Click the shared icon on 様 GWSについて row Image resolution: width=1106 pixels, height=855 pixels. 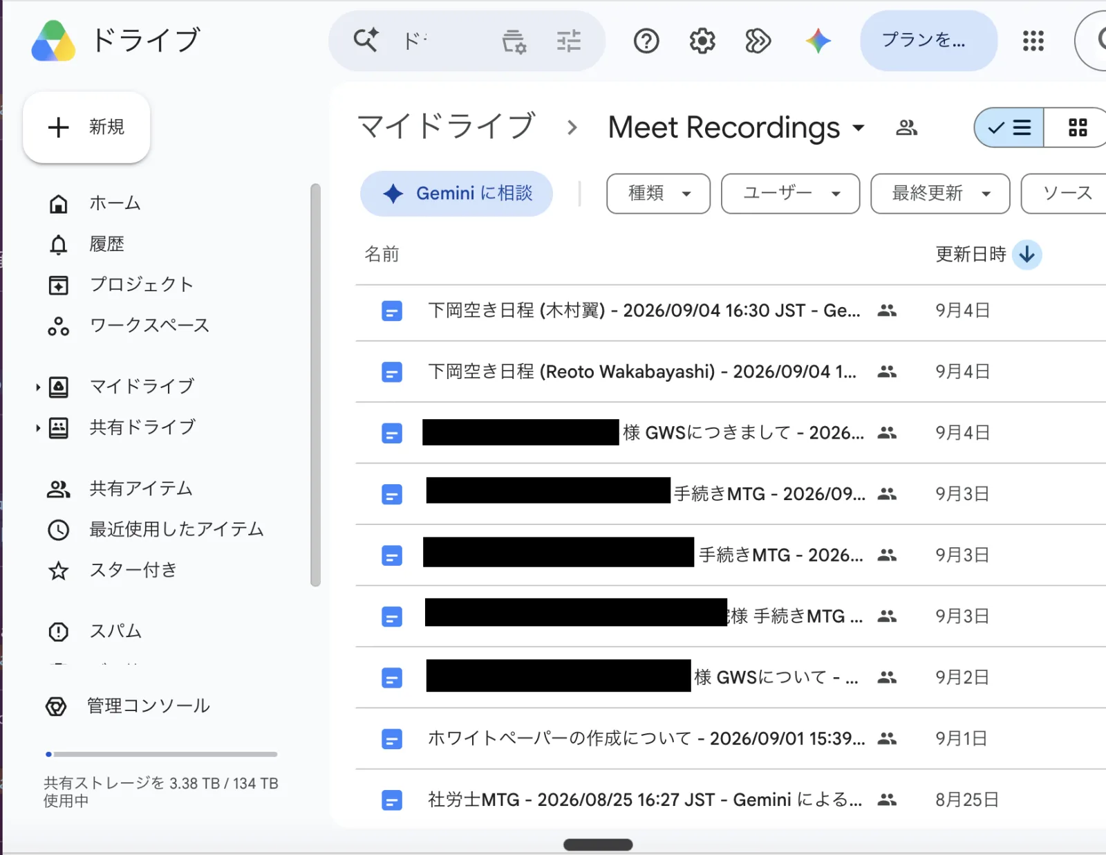pos(887,677)
